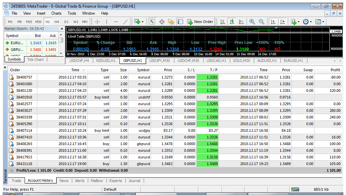
Task: Click the icon of order 38421118
Action: pyautogui.click(x=11, y=164)
